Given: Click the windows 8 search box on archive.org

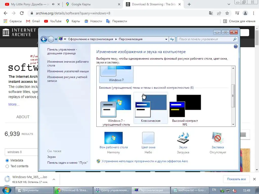Looking at the screenshot, I should (x=21, y=152).
